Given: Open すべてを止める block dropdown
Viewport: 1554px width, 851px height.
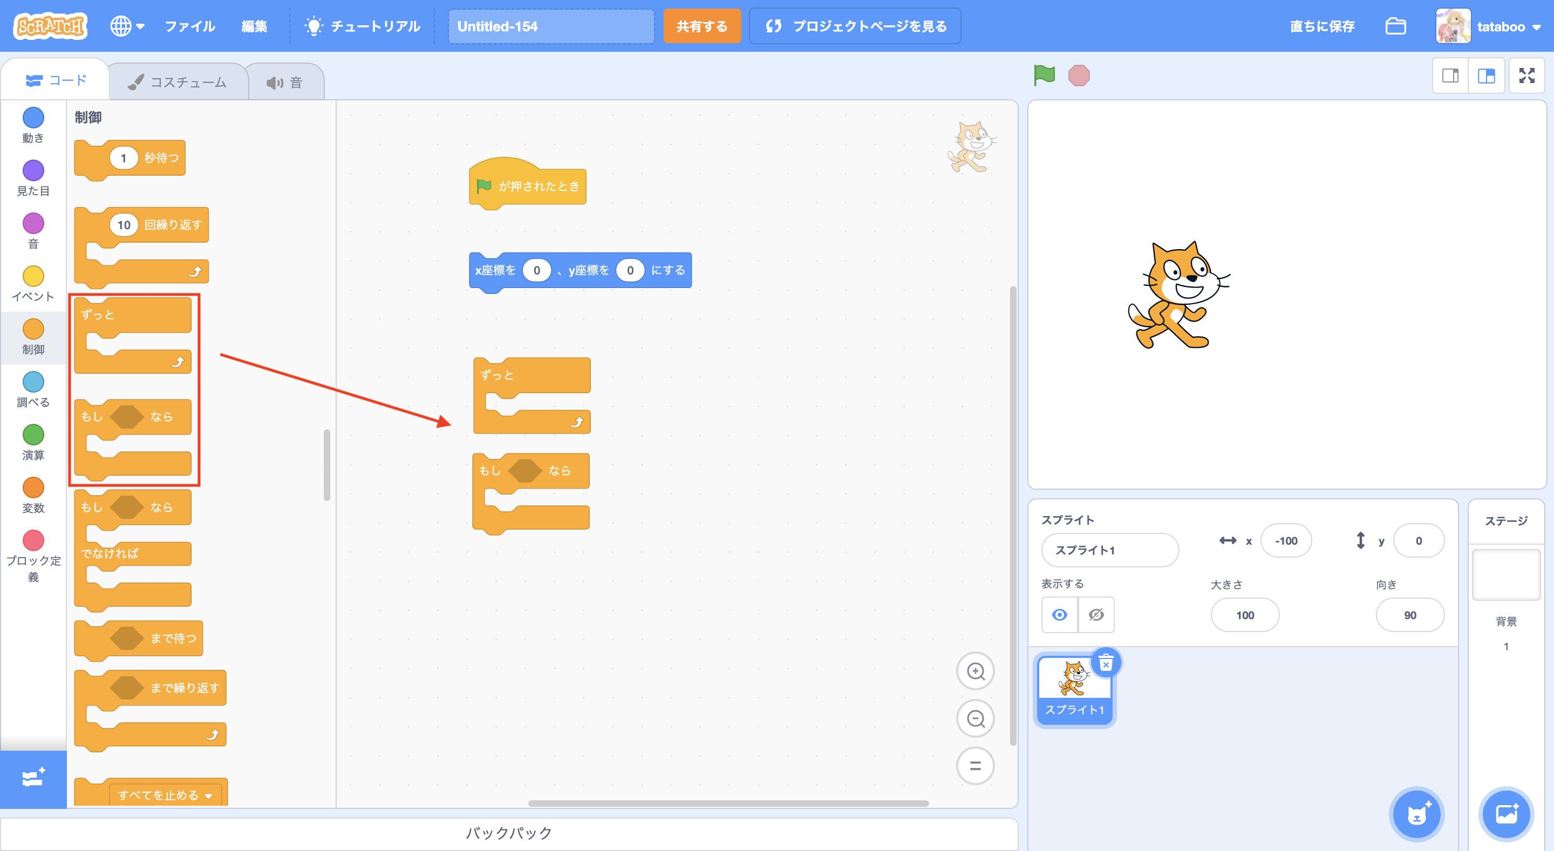Looking at the screenshot, I should point(209,795).
